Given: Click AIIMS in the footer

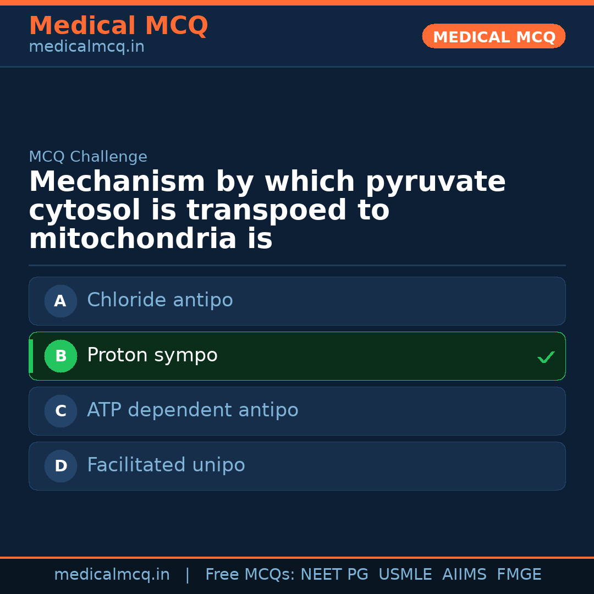Looking at the screenshot, I should tap(464, 575).
